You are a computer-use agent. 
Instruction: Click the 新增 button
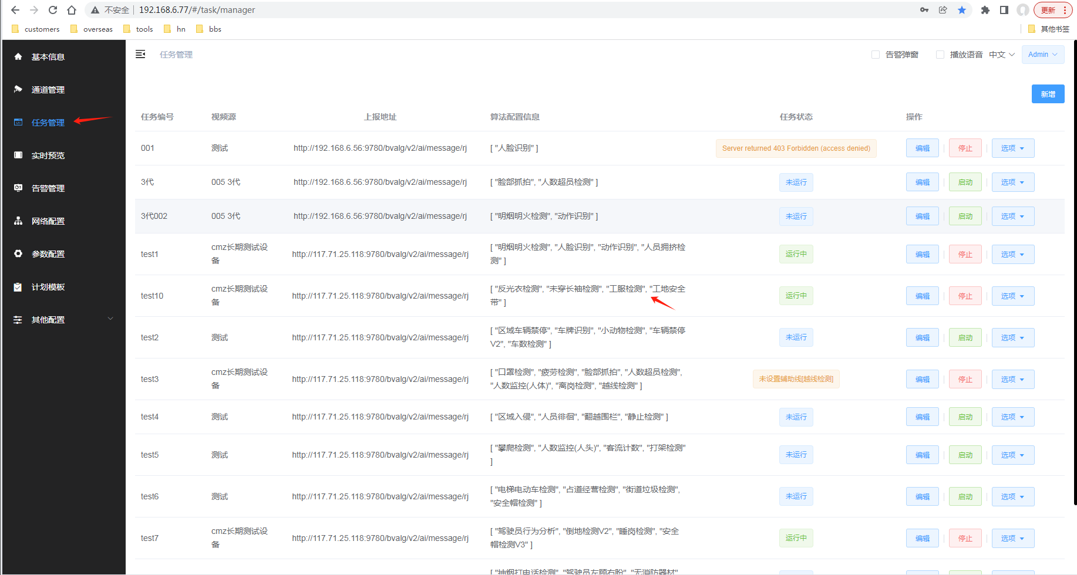click(1048, 94)
